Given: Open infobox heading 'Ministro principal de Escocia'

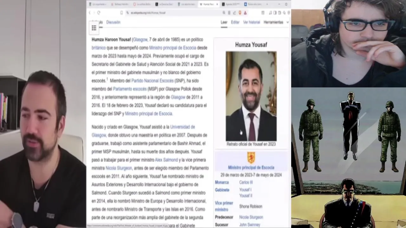Looking at the screenshot, I should coord(251,168).
